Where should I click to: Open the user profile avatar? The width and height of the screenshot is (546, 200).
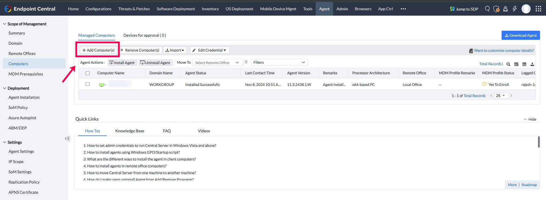coord(526,9)
